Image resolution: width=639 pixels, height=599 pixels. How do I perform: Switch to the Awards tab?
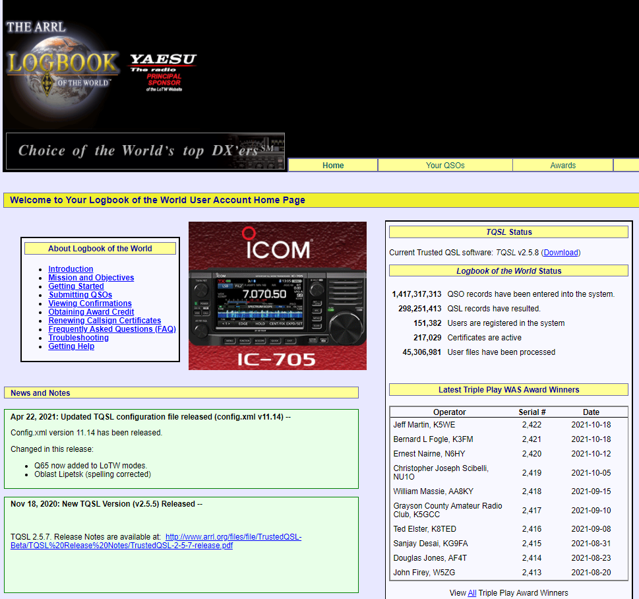click(x=563, y=165)
